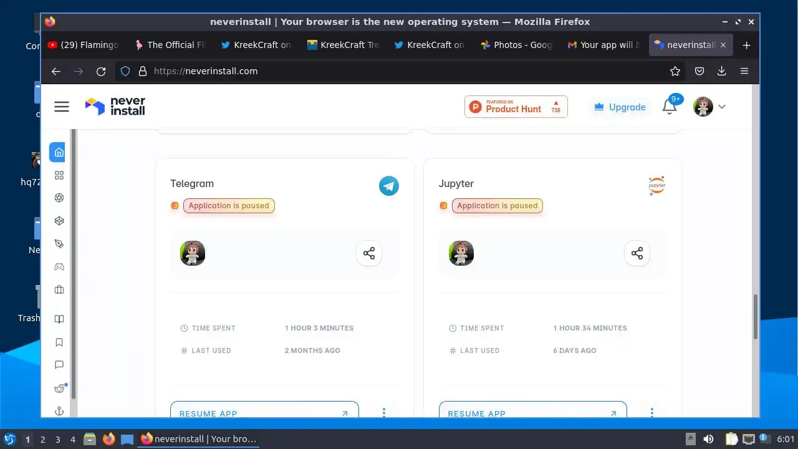Screen dimensions: 798x449
Task: Open the chat bubble icon in sidebar
Action: pyautogui.click(x=59, y=365)
